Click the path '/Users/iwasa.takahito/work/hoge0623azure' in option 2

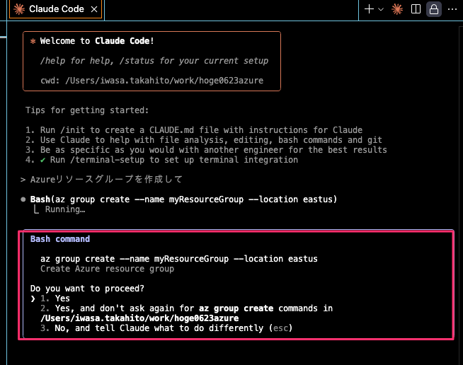[139, 318]
